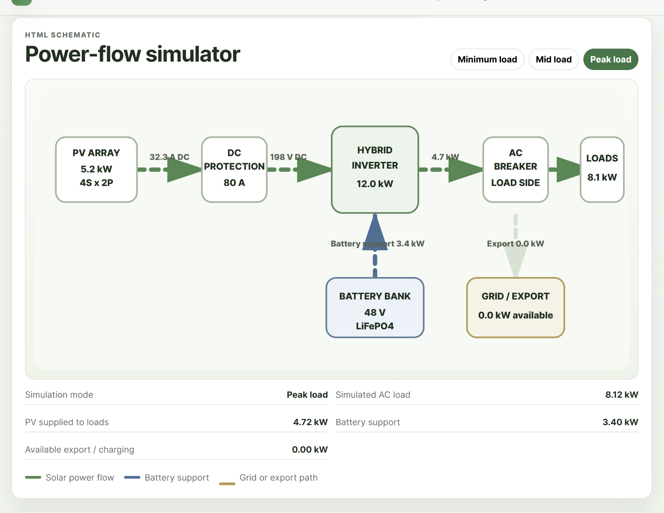Click the tan Grid or export legend swatch

227,484
